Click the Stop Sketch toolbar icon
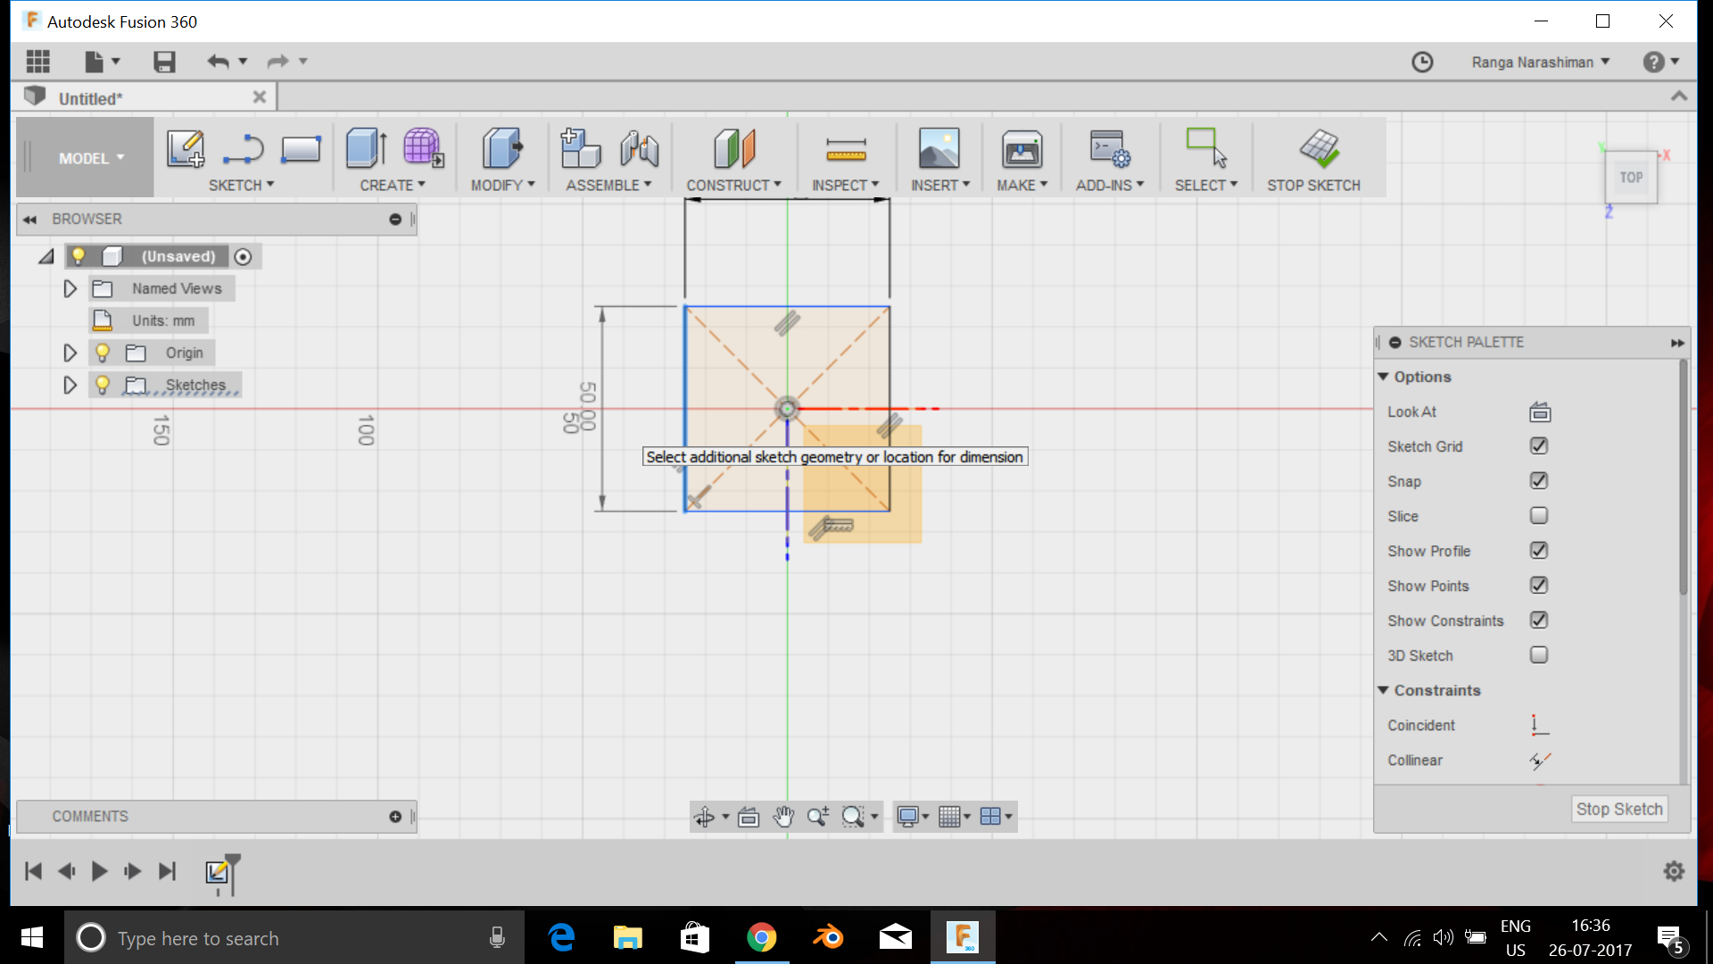Image resolution: width=1713 pixels, height=964 pixels. pos(1319,147)
